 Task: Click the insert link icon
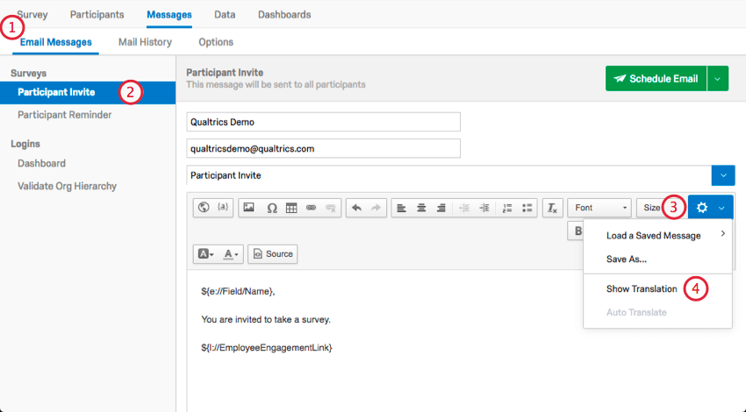[x=312, y=208]
